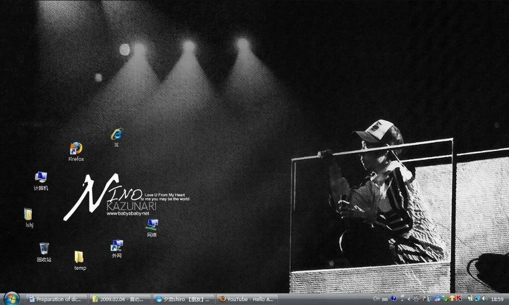Open the IE desktop icon
The image size is (509, 305).
[x=117, y=135]
